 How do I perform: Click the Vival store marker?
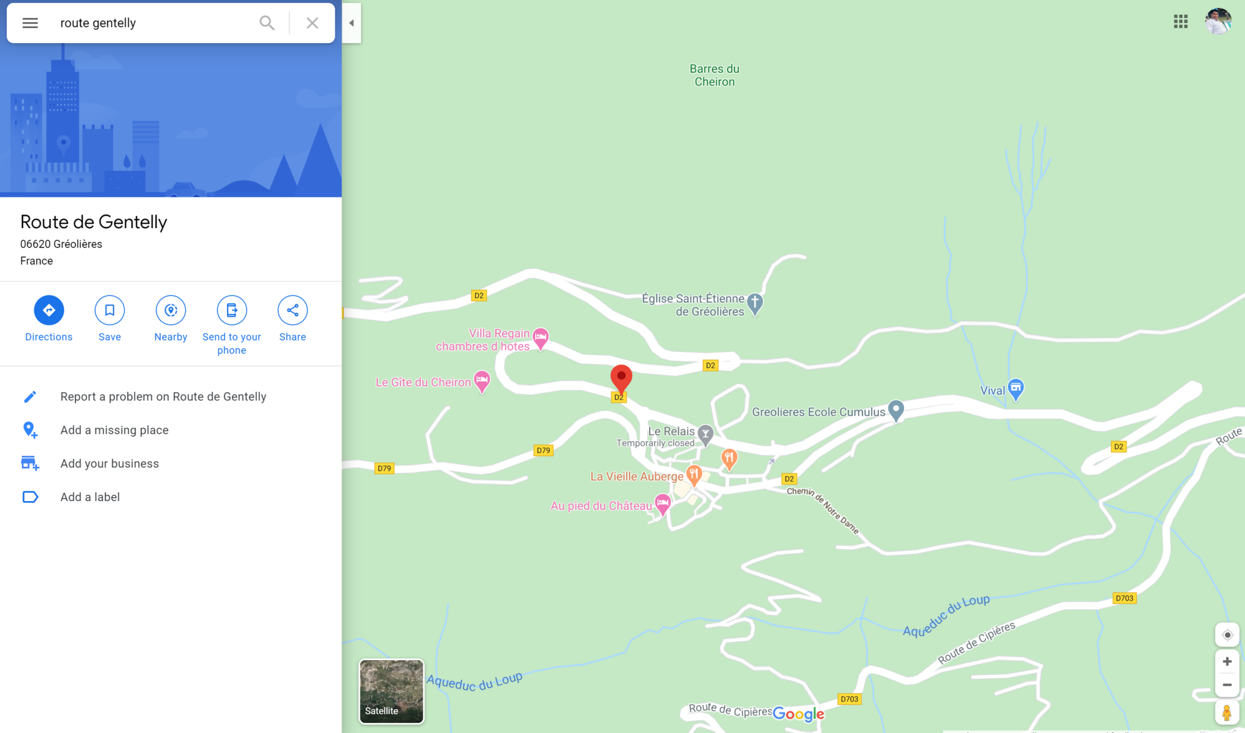tap(1016, 390)
